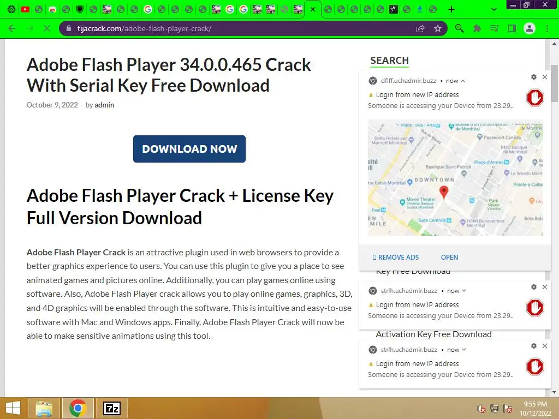
Task: Expand the middle strlh.uchadmir.buzz notification chevron
Action: click(464, 291)
